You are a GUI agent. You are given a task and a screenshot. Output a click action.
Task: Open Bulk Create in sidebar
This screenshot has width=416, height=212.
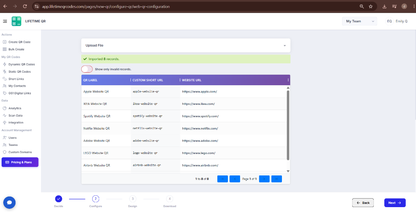[13, 50]
